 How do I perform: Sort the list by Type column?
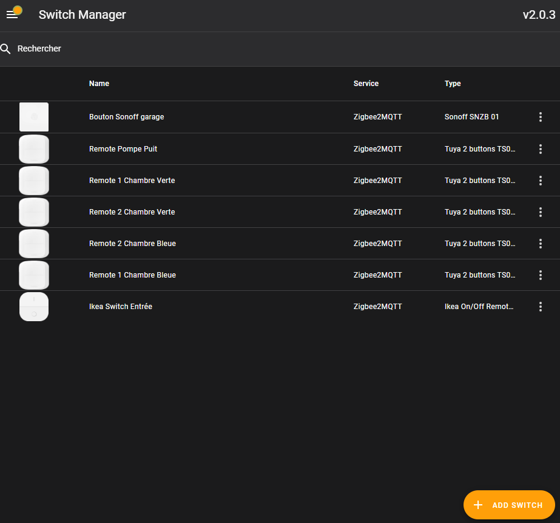[x=453, y=84]
